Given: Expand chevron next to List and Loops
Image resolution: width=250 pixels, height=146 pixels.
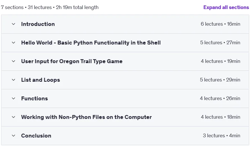Looking at the screenshot, I should pyautogui.click(x=14, y=80).
